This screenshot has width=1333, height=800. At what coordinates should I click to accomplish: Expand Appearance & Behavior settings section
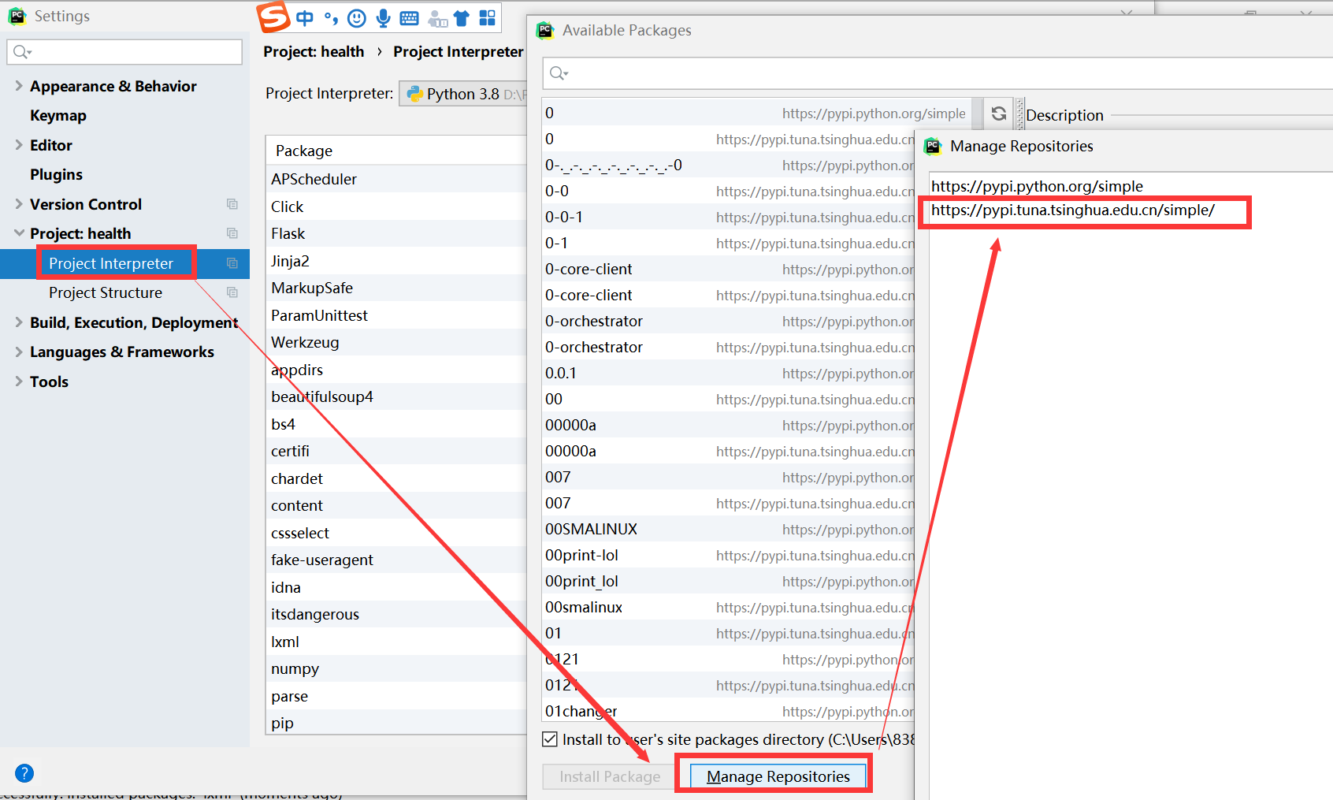(x=19, y=86)
